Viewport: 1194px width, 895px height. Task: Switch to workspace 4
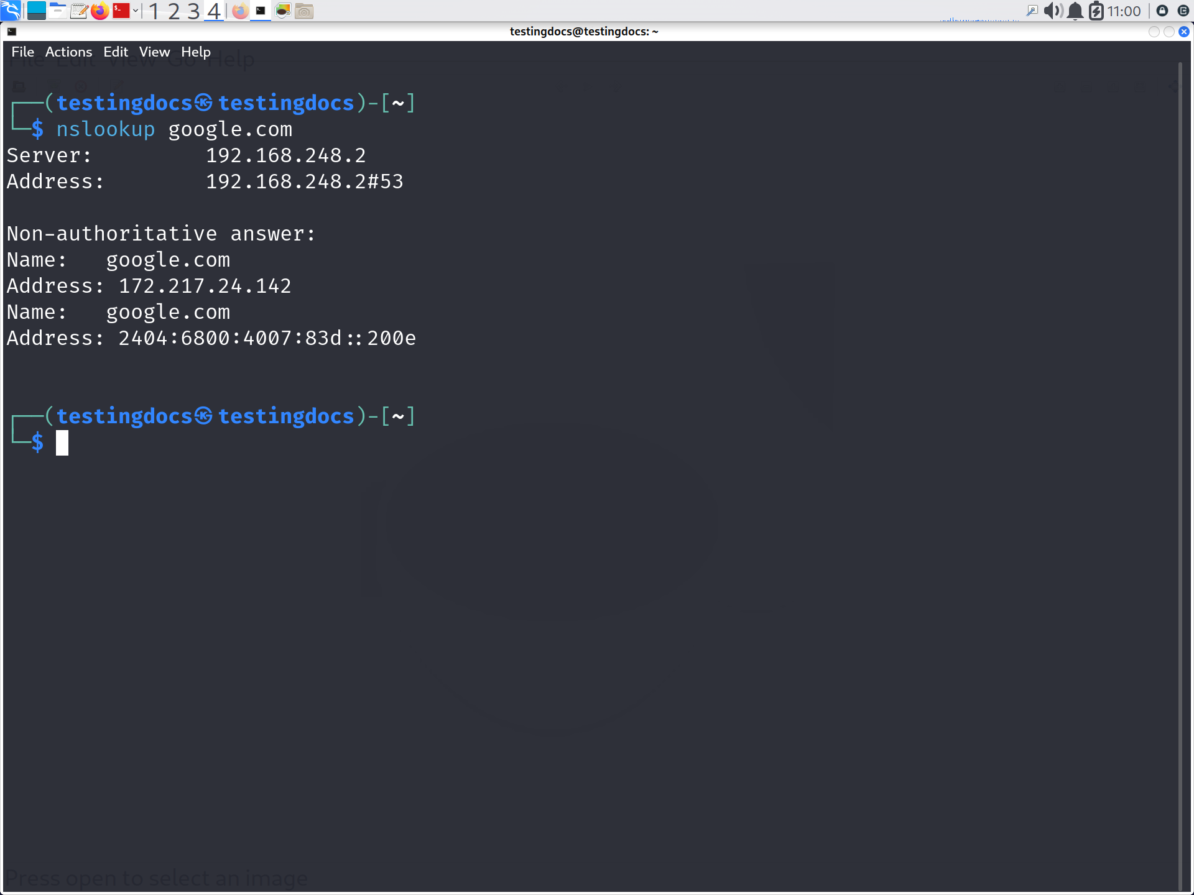tap(214, 11)
